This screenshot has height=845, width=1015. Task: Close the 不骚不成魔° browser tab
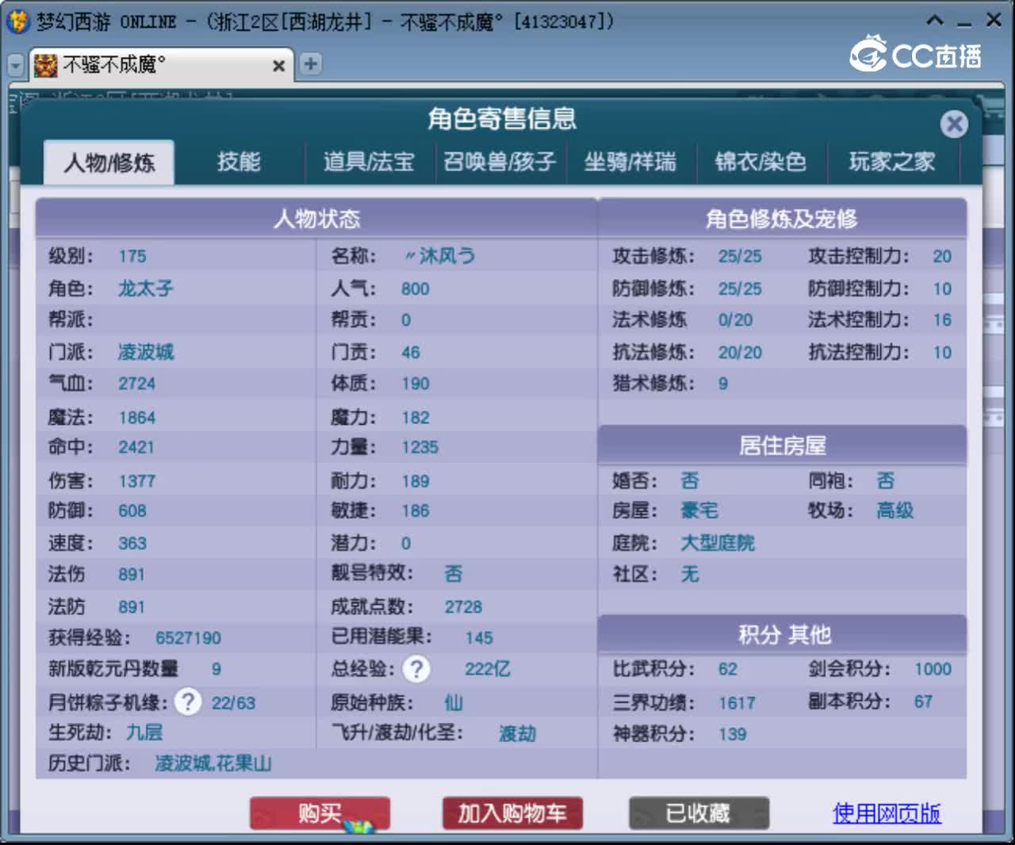278,66
